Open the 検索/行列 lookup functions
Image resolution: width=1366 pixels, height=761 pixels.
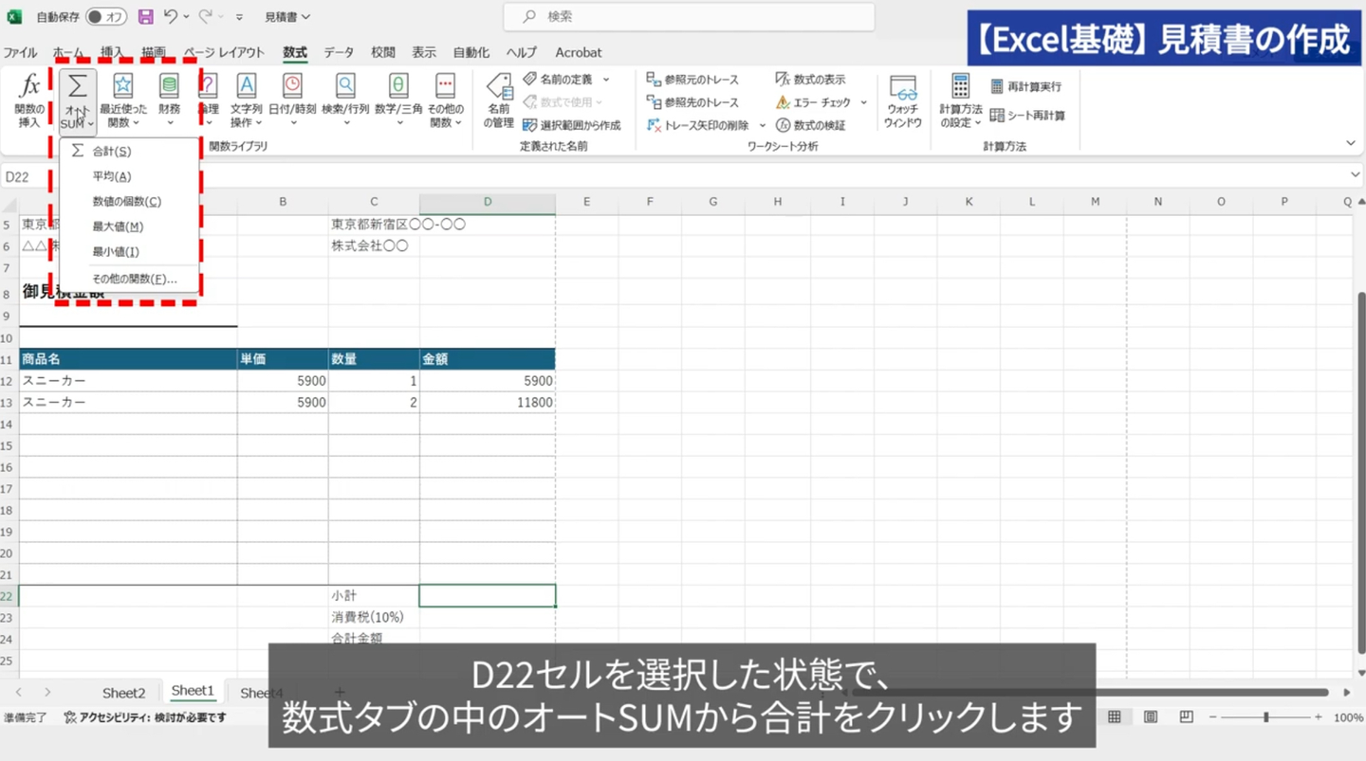[345, 100]
